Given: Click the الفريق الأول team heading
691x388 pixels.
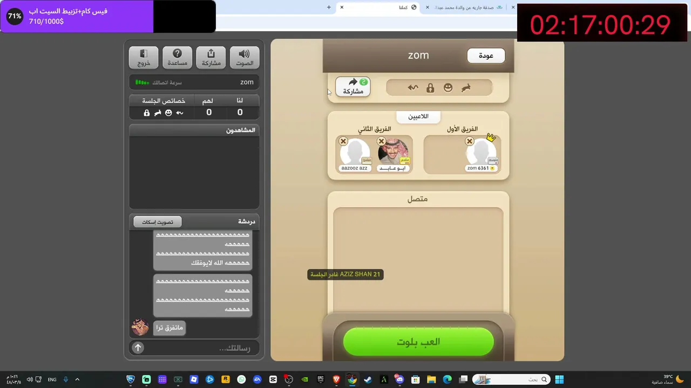Looking at the screenshot, I should click(462, 129).
